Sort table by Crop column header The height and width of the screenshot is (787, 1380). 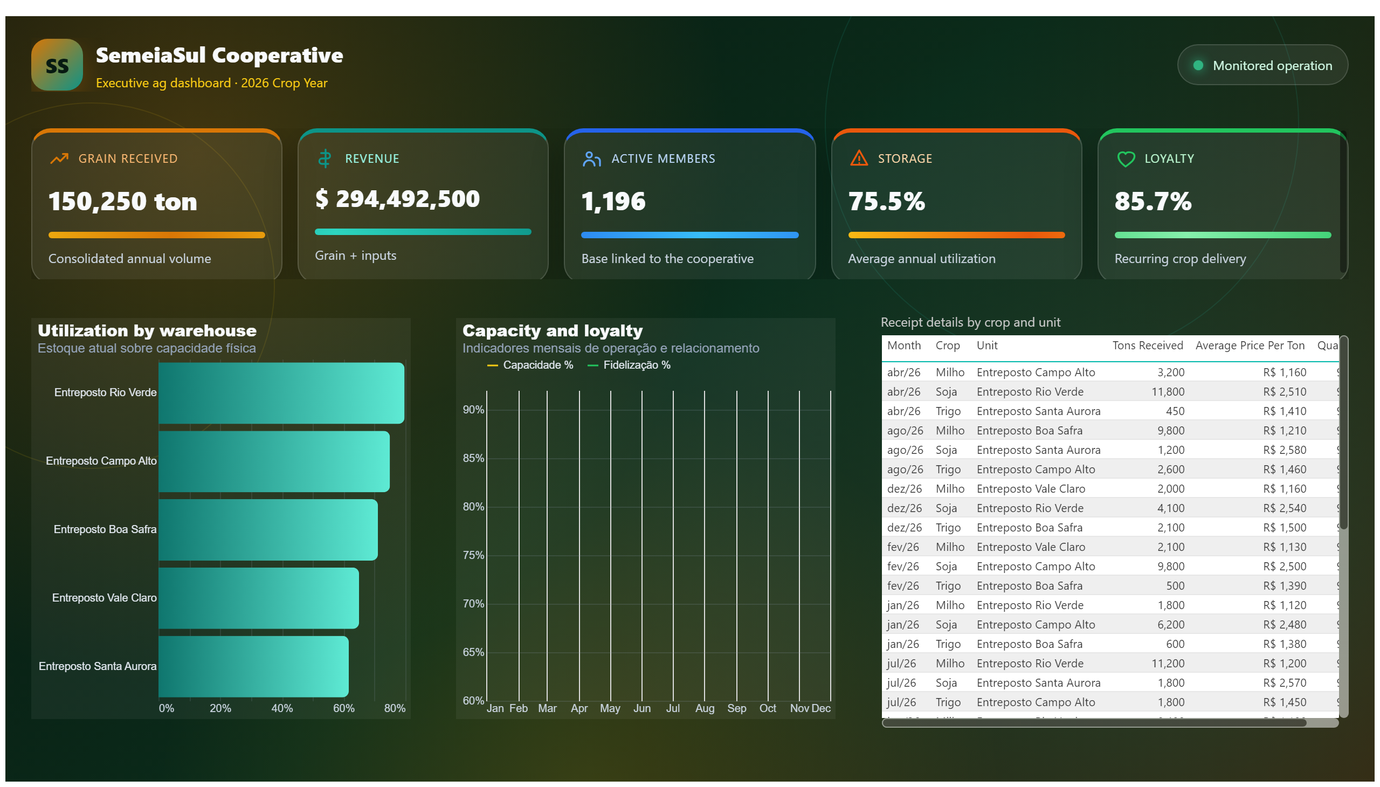(947, 346)
